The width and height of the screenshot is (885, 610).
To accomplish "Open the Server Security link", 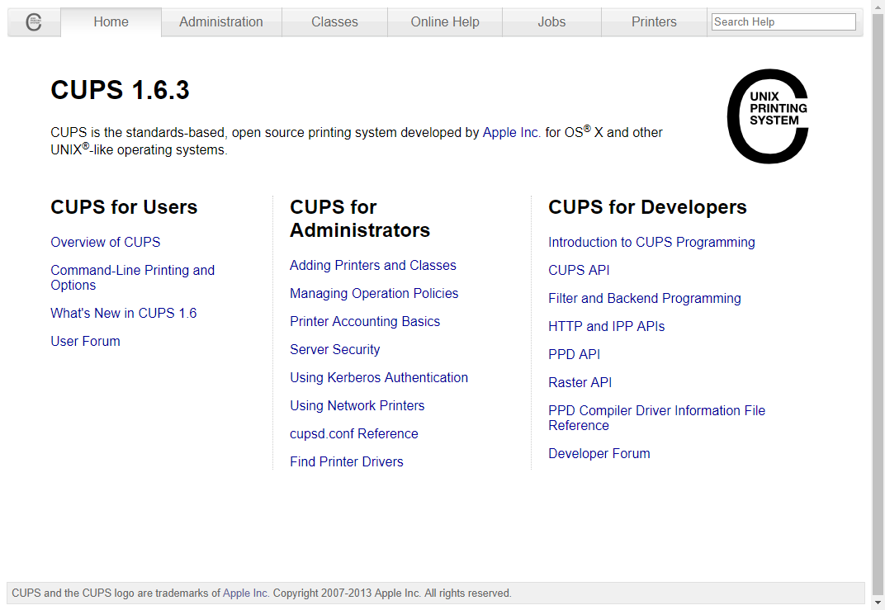I will pyautogui.click(x=335, y=350).
